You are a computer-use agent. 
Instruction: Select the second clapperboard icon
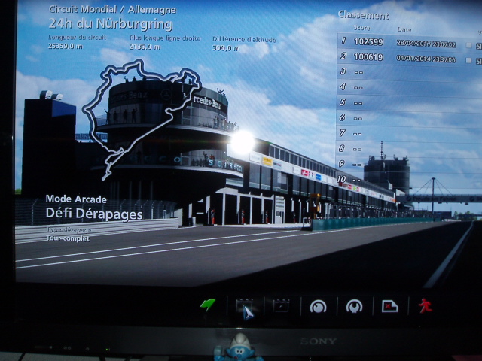point(281,305)
